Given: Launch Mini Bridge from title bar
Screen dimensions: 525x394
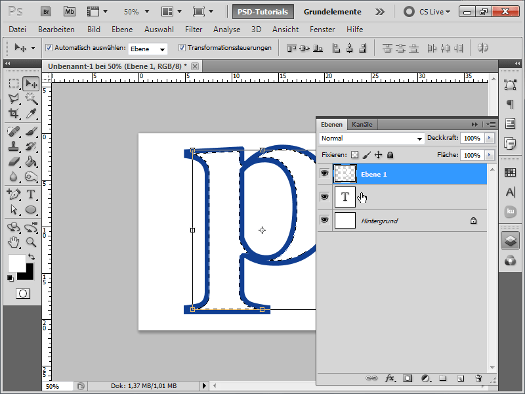Looking at the screenshot, I should point(70,12).
